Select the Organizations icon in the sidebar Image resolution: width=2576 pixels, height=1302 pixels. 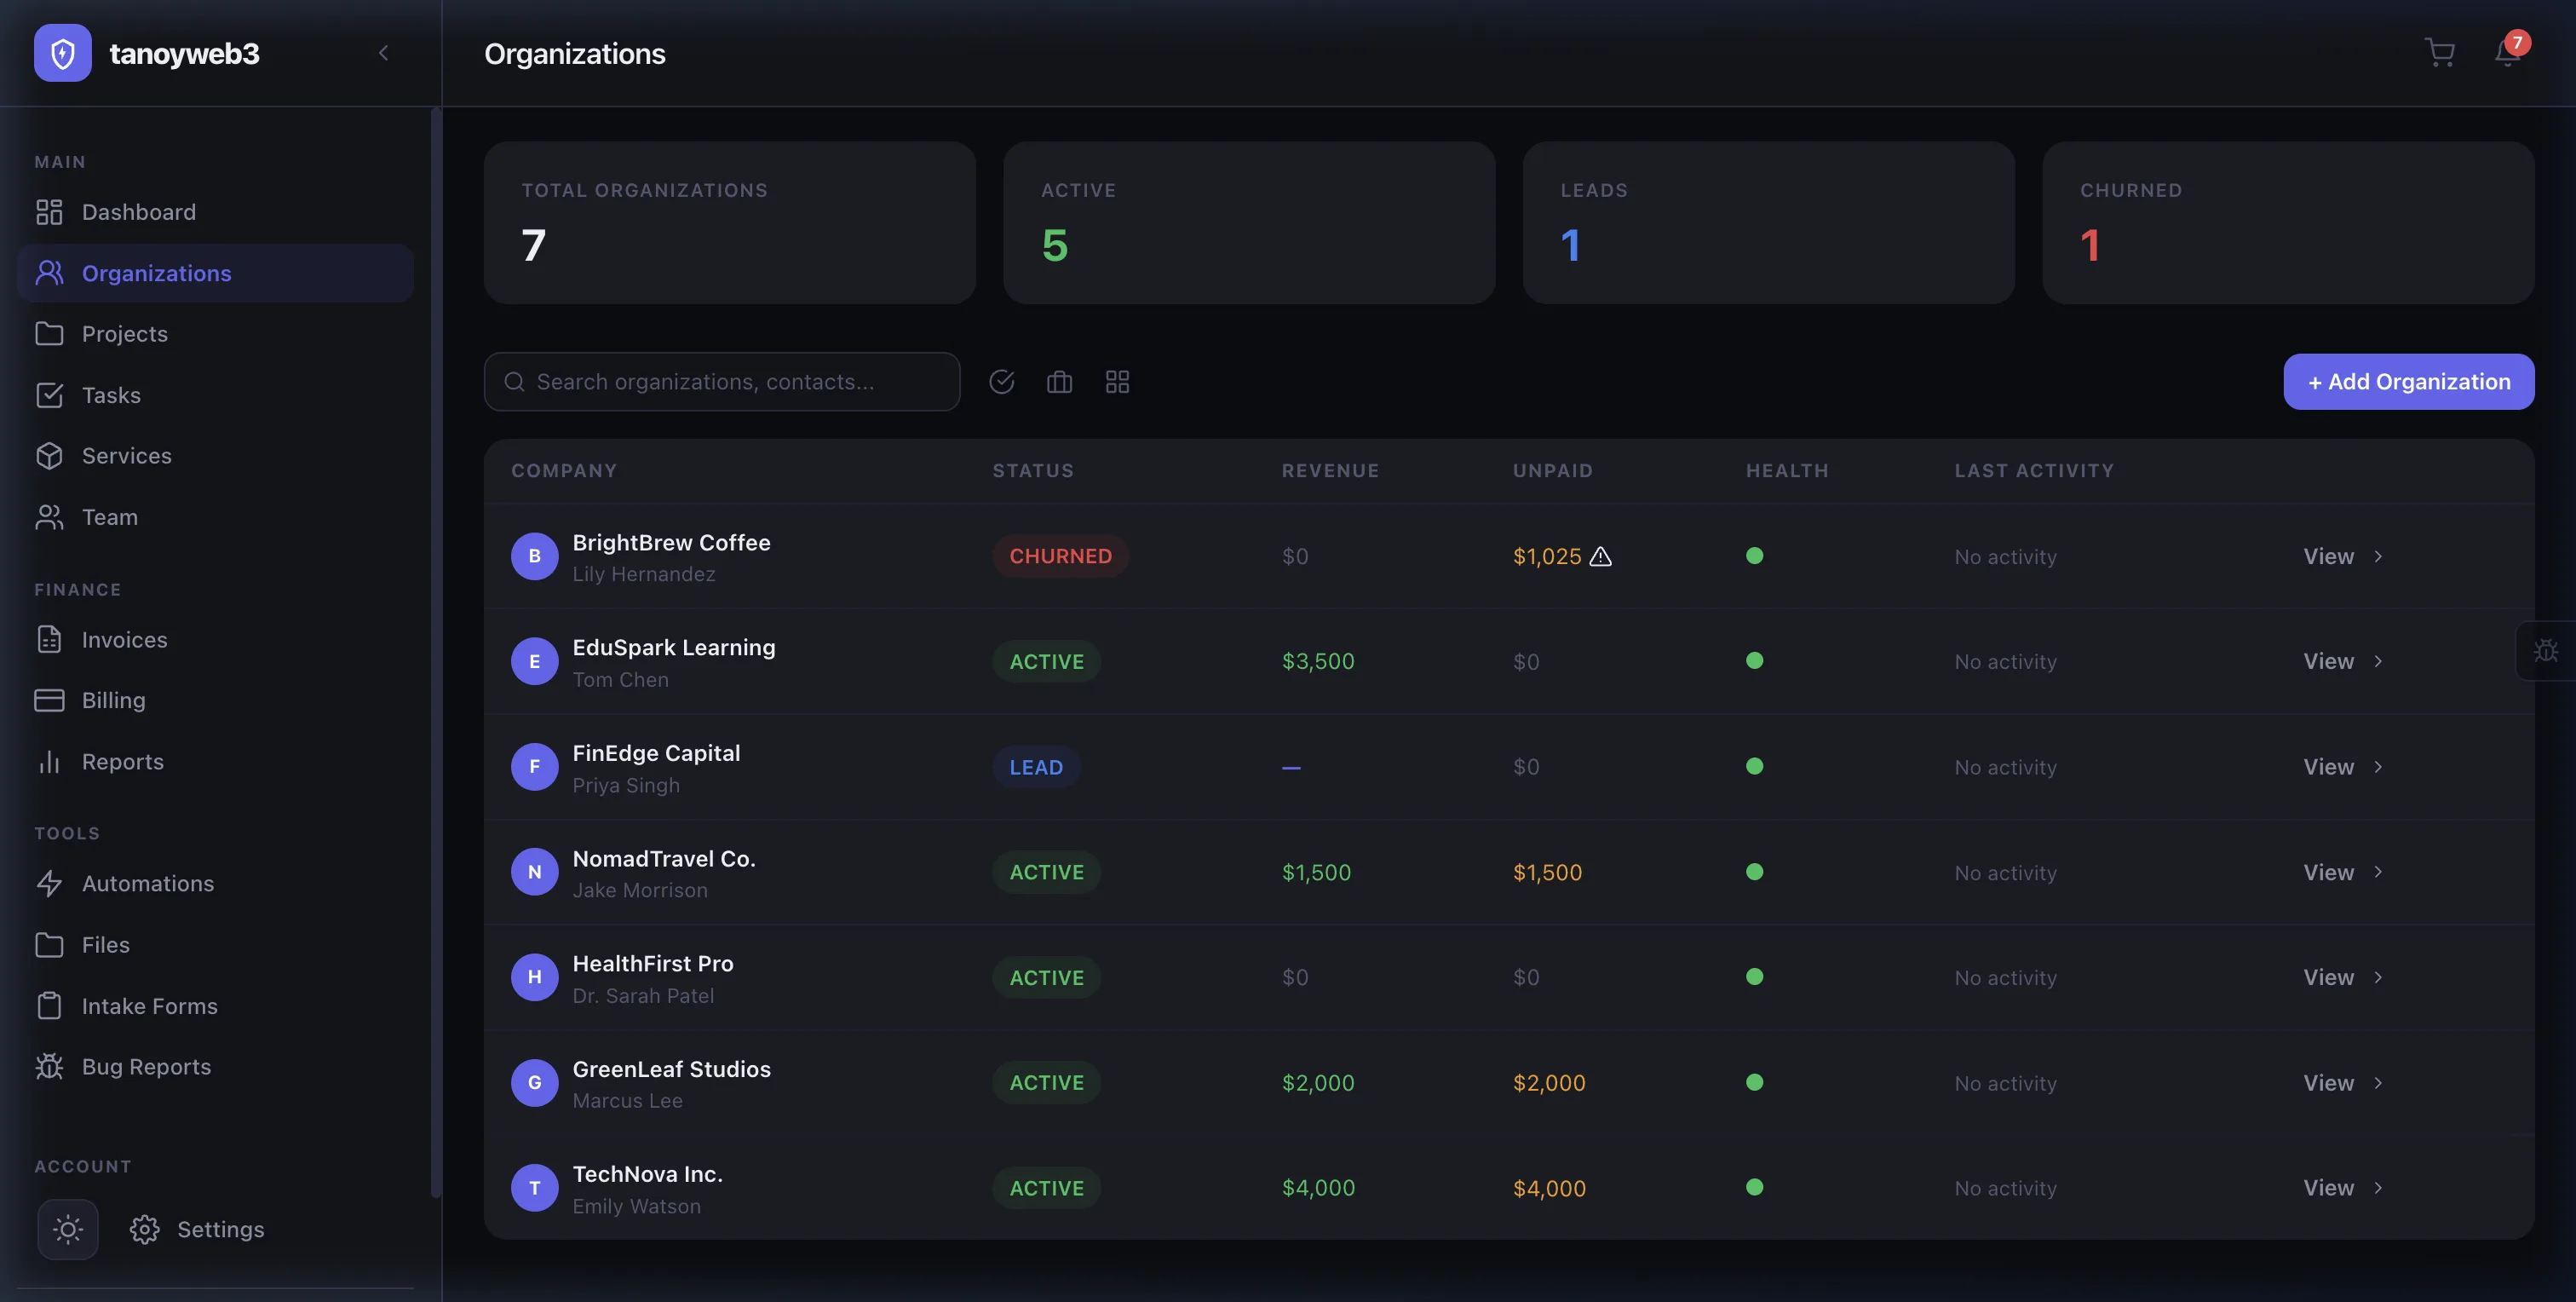pyautogui.click(x=51, y=272)
